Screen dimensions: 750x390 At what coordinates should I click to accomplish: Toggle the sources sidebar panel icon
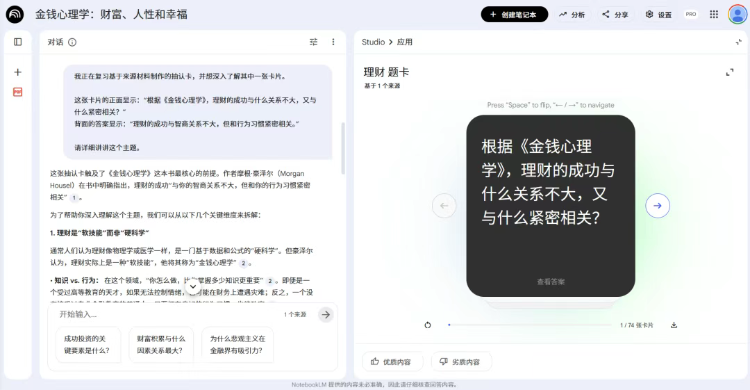point(17,42)
